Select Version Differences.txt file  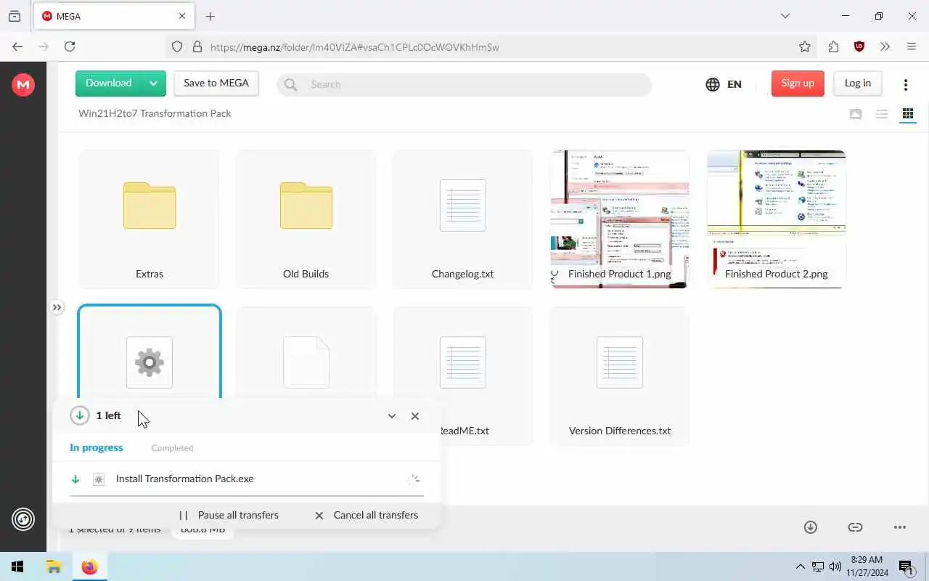(x=620, y=375)
